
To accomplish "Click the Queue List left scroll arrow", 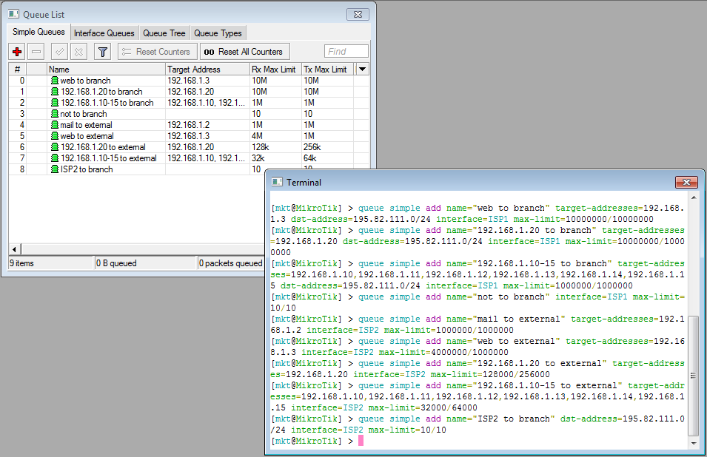I will tap(14, 249).
